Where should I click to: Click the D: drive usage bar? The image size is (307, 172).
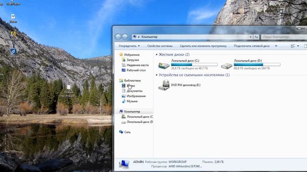(257, 64)
